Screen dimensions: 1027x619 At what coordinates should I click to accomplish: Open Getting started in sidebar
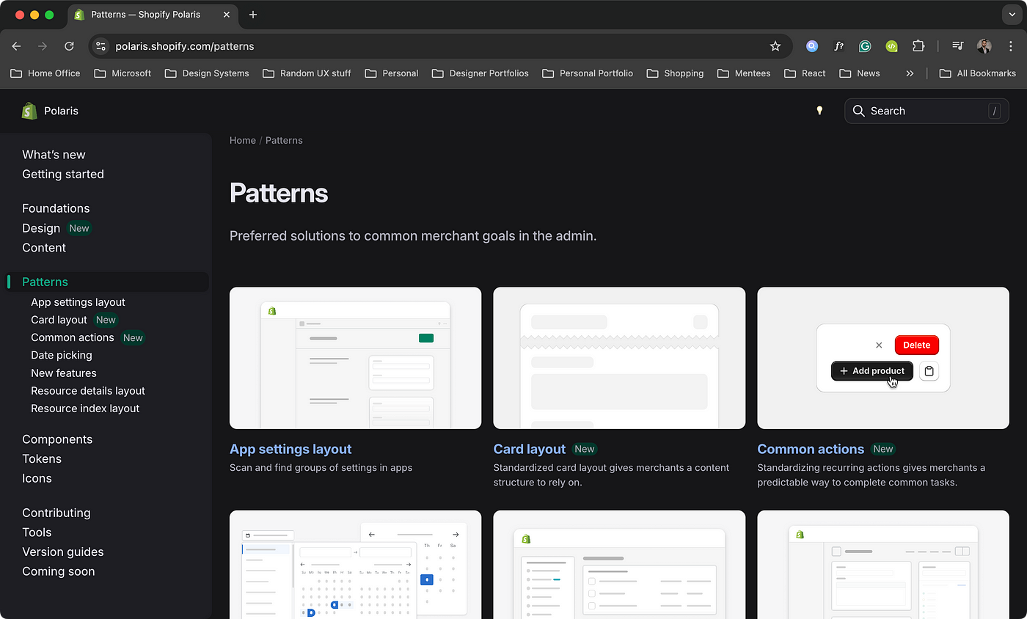(63, 174)
